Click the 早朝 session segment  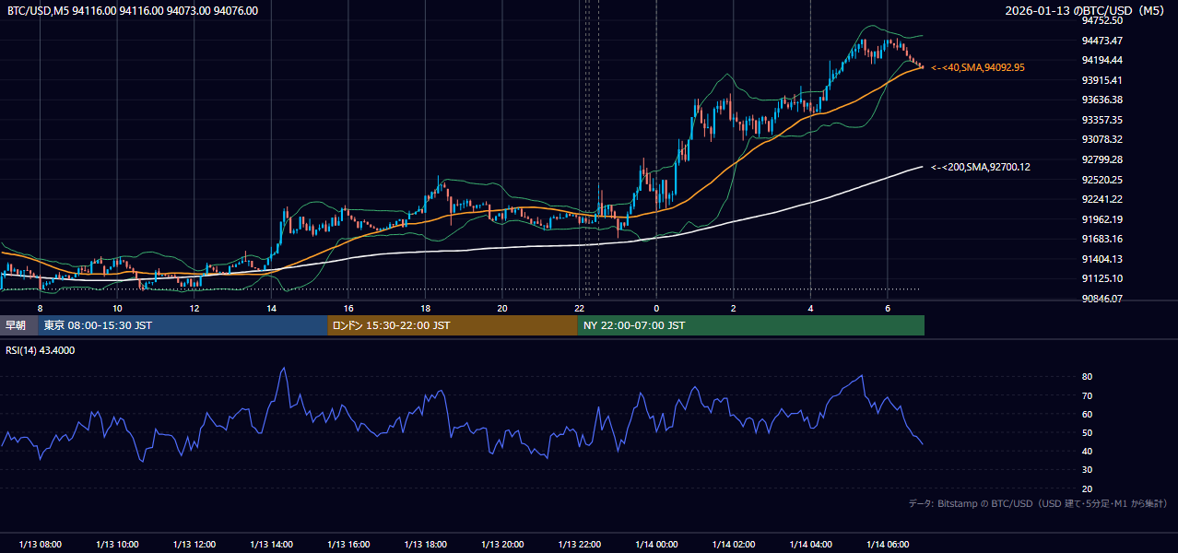(18, 325)
